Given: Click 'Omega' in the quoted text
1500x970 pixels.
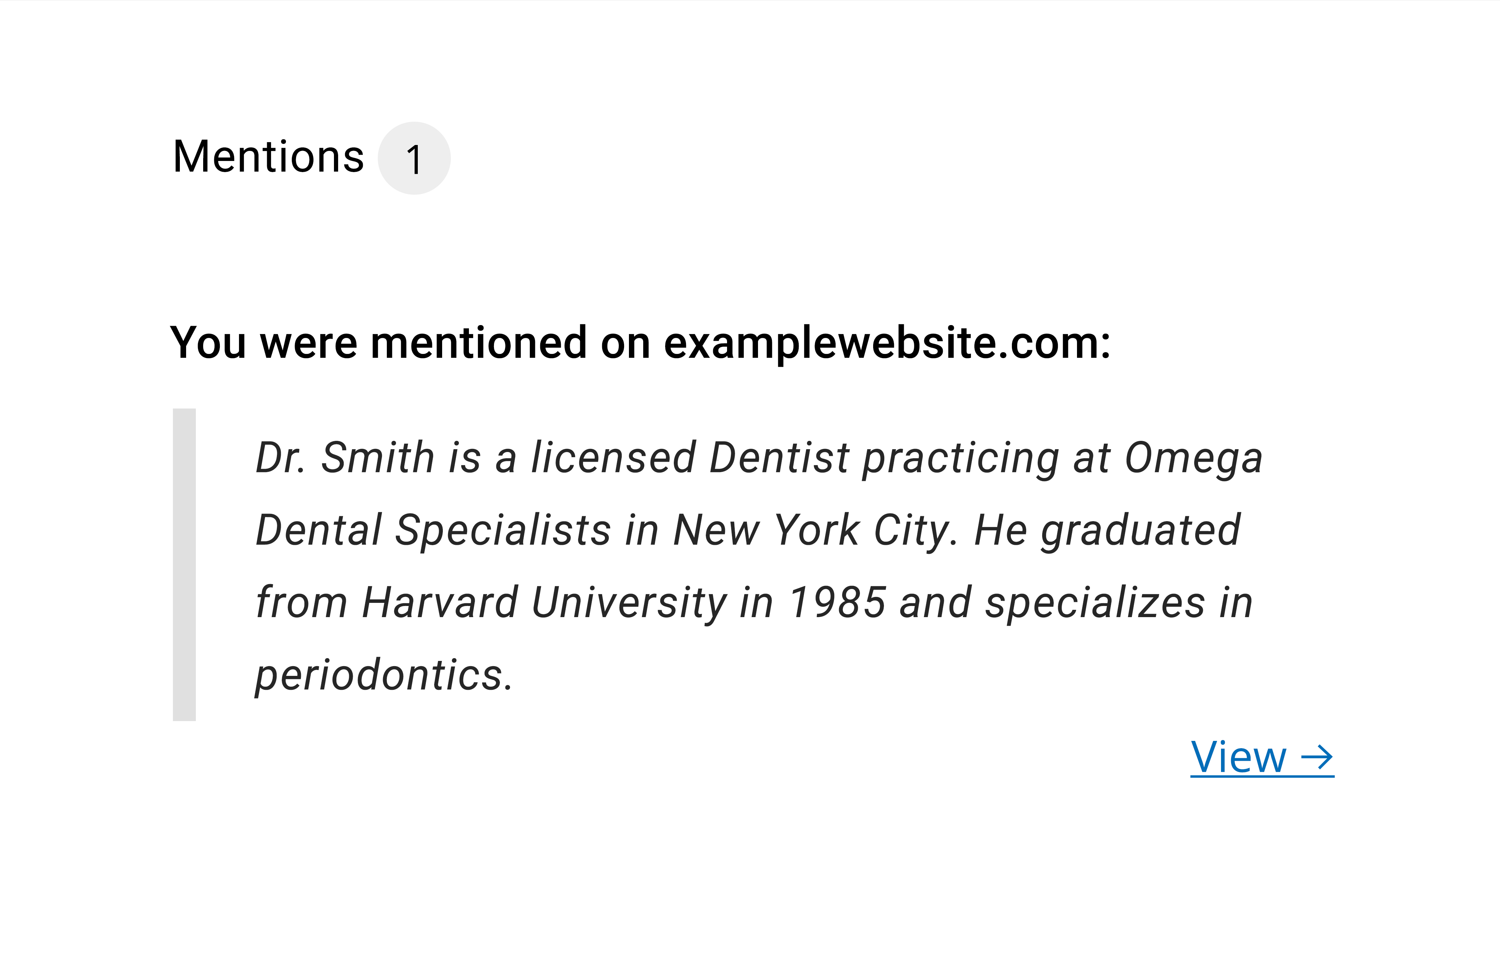Looking at the screenshot, I should (x=1194, y=458).
